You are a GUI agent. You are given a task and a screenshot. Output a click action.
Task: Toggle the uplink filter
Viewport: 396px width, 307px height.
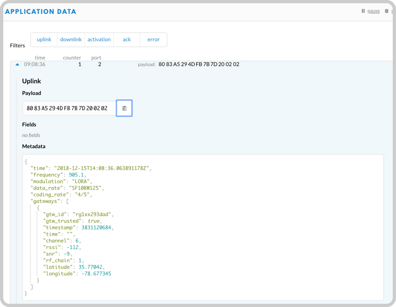click(44, 40)
